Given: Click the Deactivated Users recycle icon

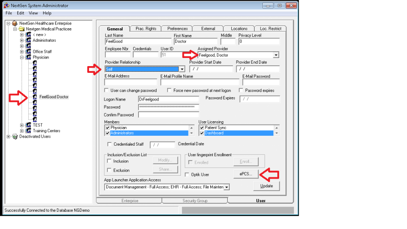Looking at the screenshot, I should pyautogui.click(x=15, y=137).
